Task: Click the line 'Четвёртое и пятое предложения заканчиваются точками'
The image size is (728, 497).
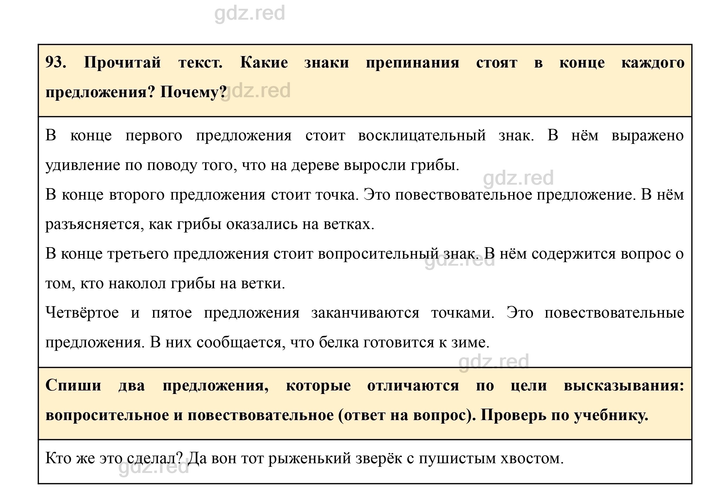Action: coord(365,313)
